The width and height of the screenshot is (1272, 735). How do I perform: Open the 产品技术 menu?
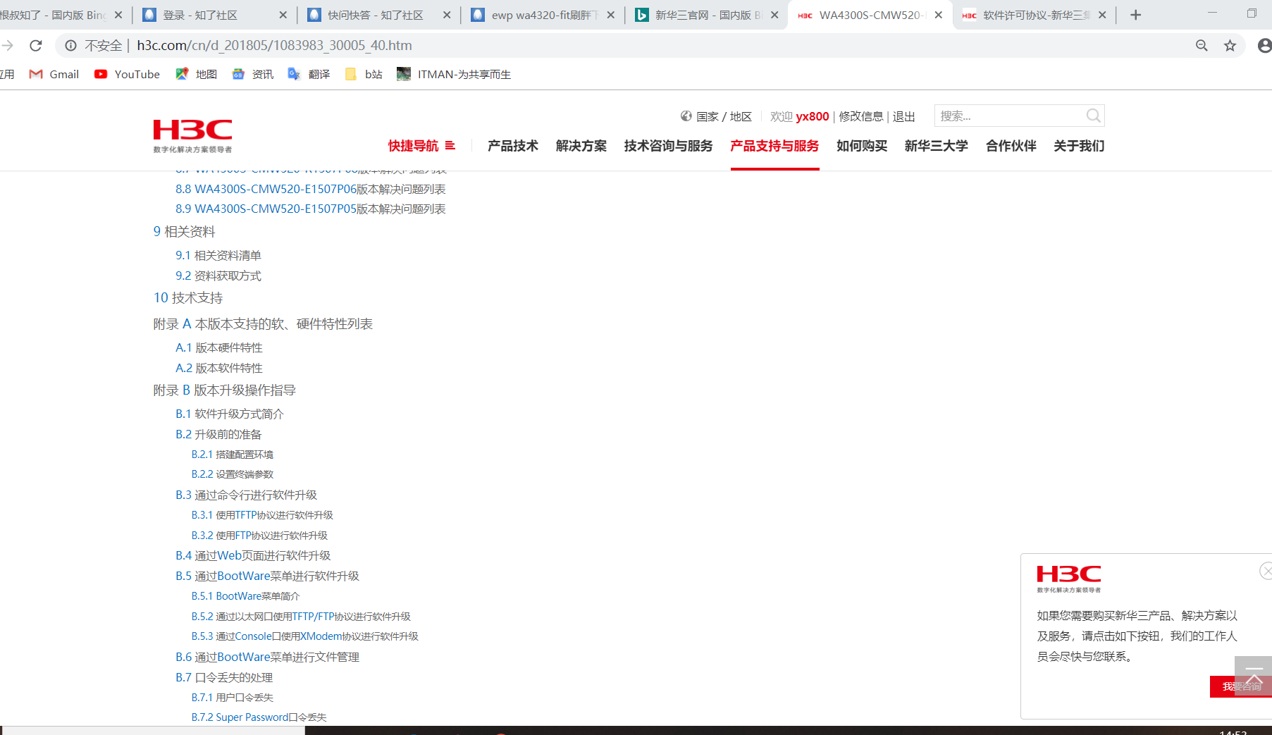coord(513,146)
